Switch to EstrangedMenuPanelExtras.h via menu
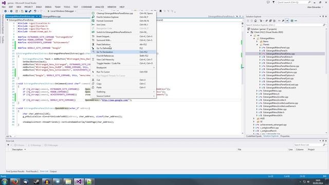Image resolution: width=329 pixels, height=185 pixels. click(123, 32)
